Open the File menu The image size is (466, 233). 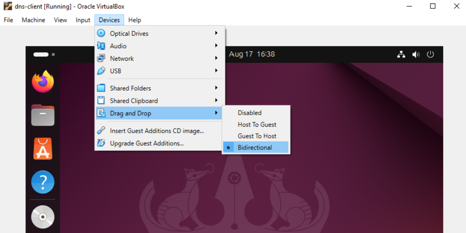8,20
